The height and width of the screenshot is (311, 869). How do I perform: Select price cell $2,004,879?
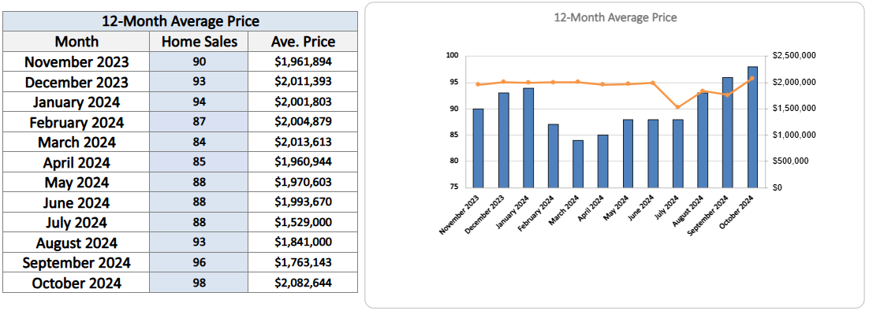[303, 122]
